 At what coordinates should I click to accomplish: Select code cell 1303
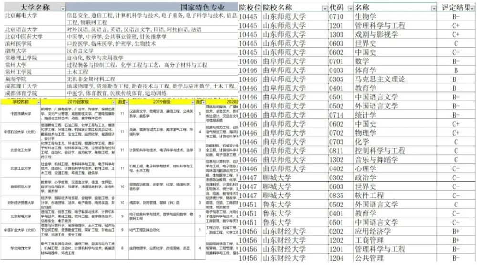(341, 34)
